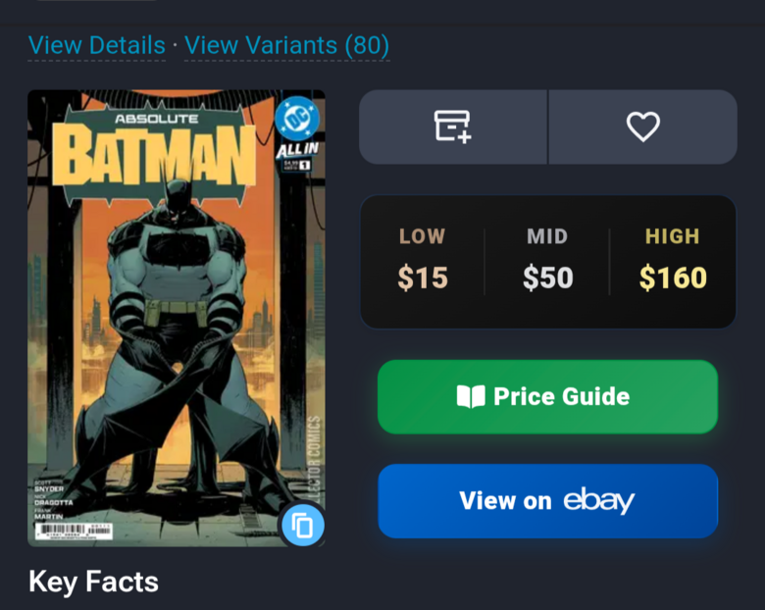The width and height of the screenshot is (765, 610).
Task: Select the HIGH $160 price
Action: click(673, 261)
